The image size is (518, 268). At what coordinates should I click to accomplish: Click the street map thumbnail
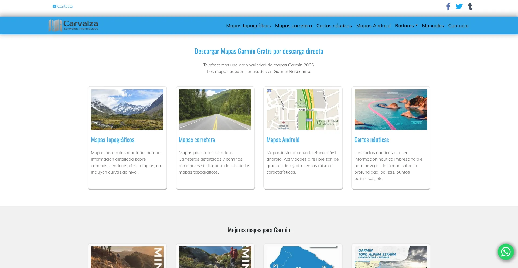[x=303, y=110]
